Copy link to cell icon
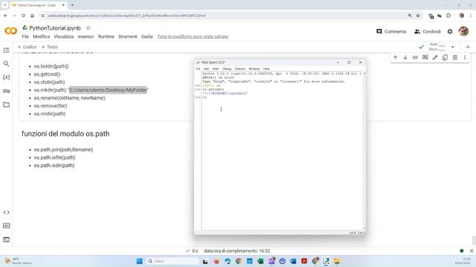Image resolution: width=476 pixels, height=267 pixels. pyautogui.click(x=415, y=57)
